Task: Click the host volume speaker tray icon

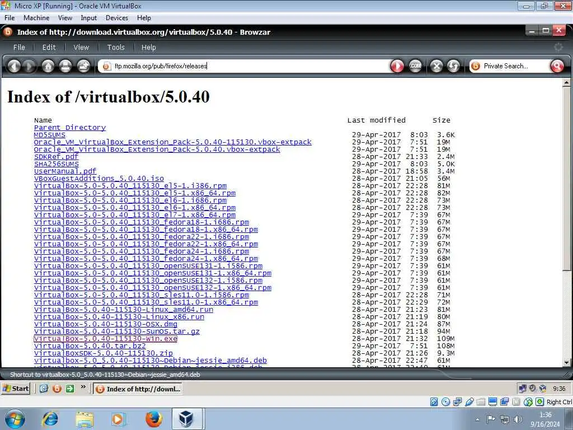Action: tap(518, 419)
